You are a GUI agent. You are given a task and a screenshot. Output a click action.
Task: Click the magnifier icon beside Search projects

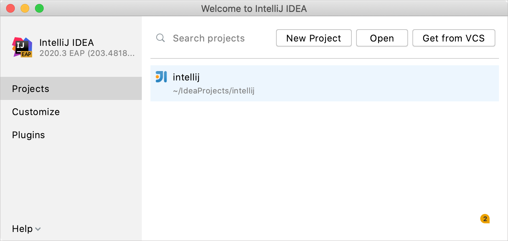[x=160, y=38]
